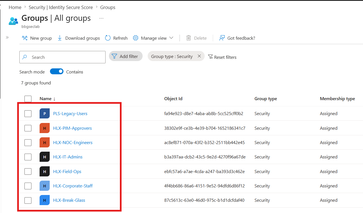Click the search magnifier icon
The image size is (363, 213).
tap(25, 57)
